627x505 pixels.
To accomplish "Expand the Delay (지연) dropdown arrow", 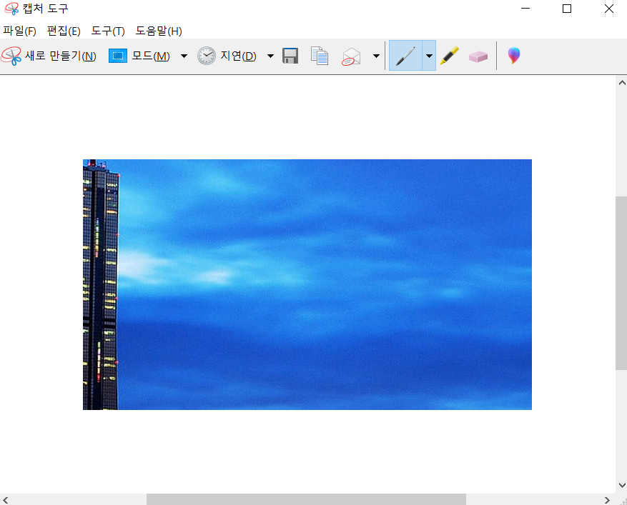I will 270,56.
